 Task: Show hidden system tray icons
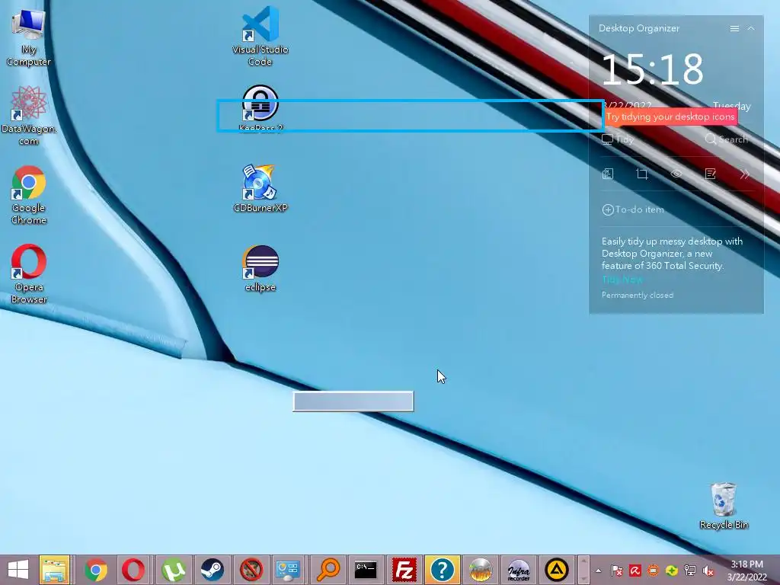coord(599,571)
